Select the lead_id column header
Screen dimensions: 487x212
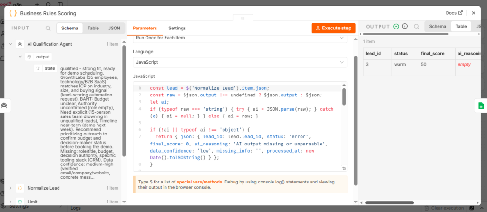coord(377,53)
